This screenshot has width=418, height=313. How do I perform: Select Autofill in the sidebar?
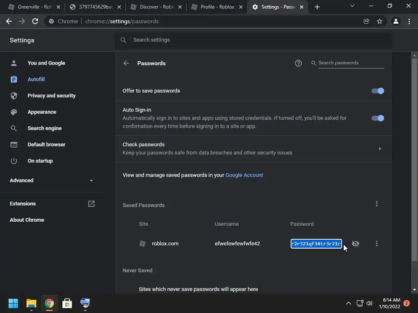pyautogui.click(x=36, y=79)
